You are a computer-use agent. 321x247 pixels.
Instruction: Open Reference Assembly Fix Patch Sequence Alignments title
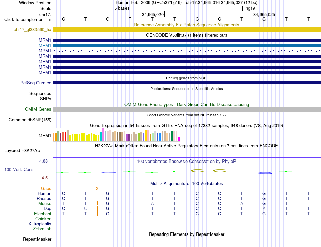pyautogui.click(x=186, y=25)
